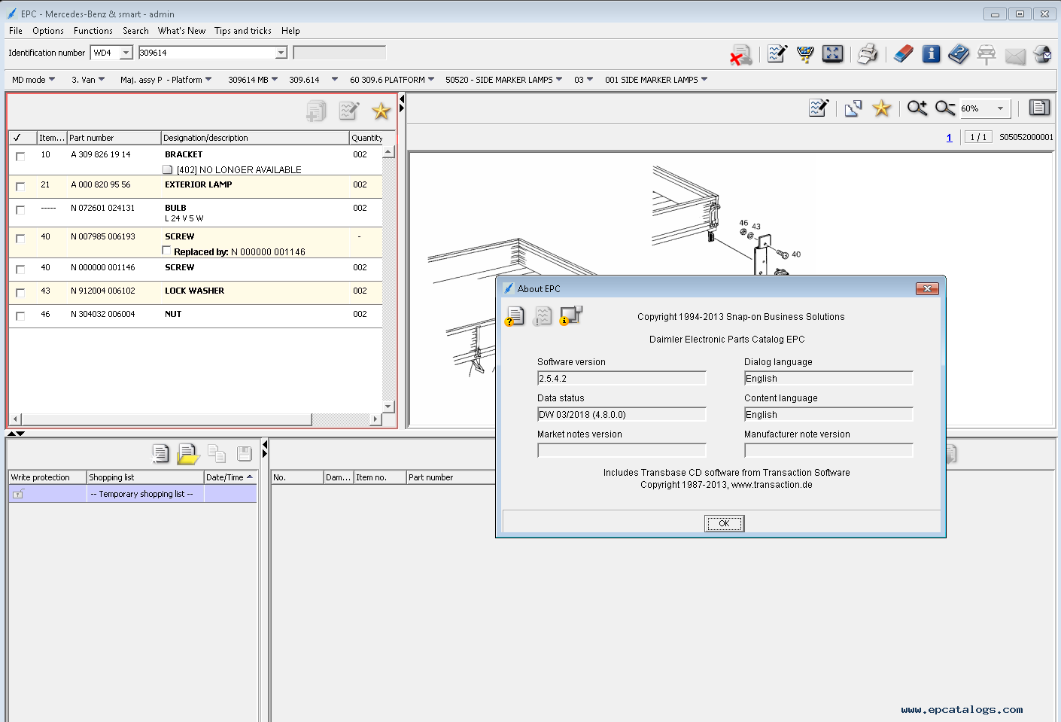Click the full screen arrows icon

(x=832, y=54)
